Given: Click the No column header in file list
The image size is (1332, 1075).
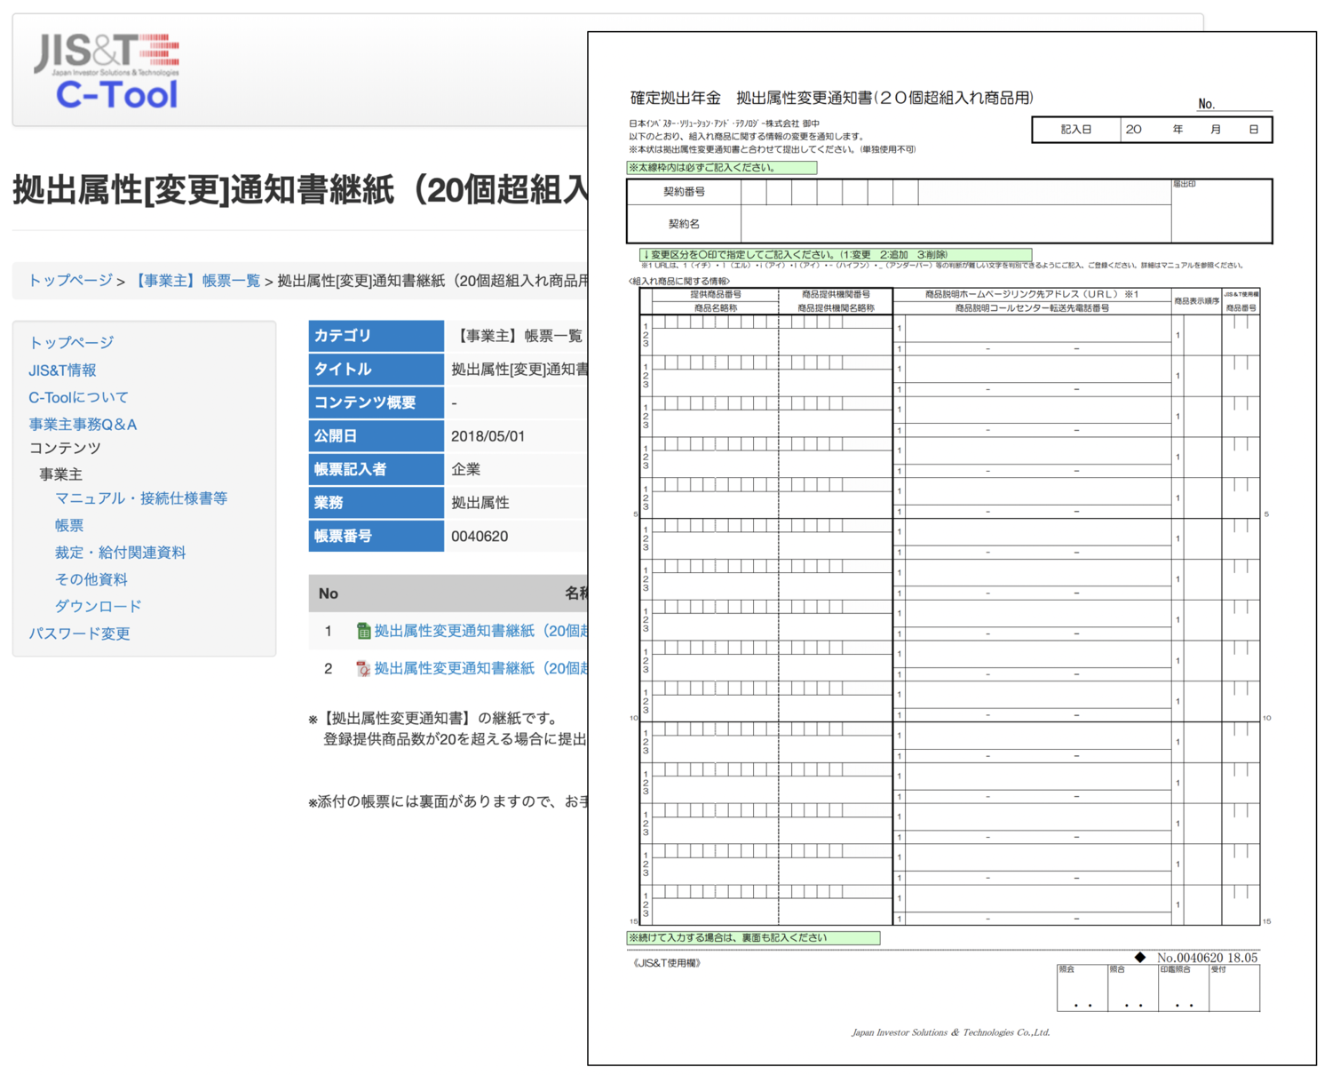Looking at the screenshot, I should [x=329, y=593].
